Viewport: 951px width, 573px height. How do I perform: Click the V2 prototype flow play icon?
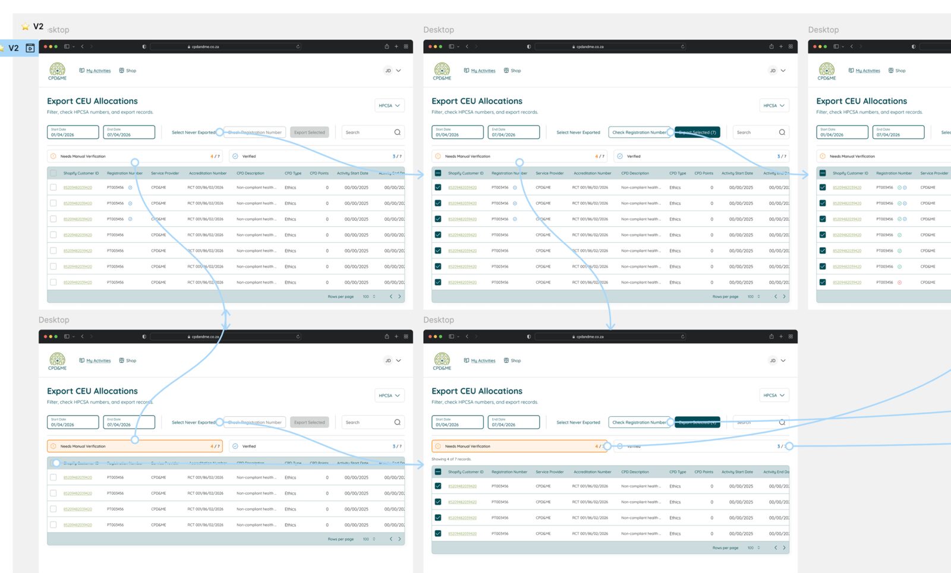30,48
